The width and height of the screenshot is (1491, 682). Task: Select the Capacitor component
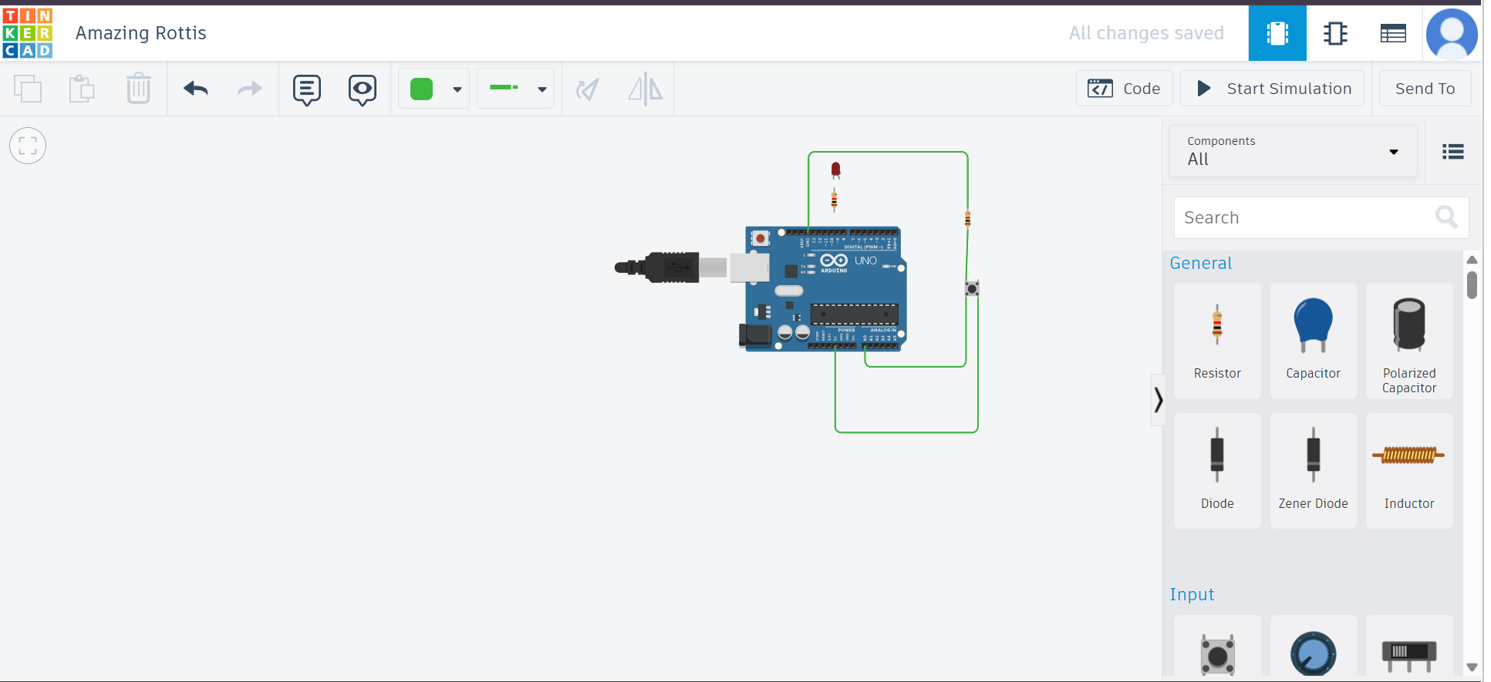(1313, 341)
